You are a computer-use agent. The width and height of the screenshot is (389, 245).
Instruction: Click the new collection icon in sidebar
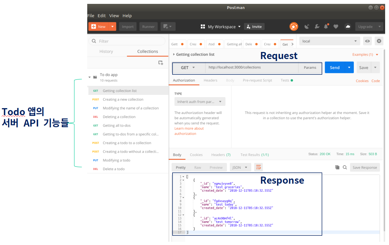click(161, 63)
